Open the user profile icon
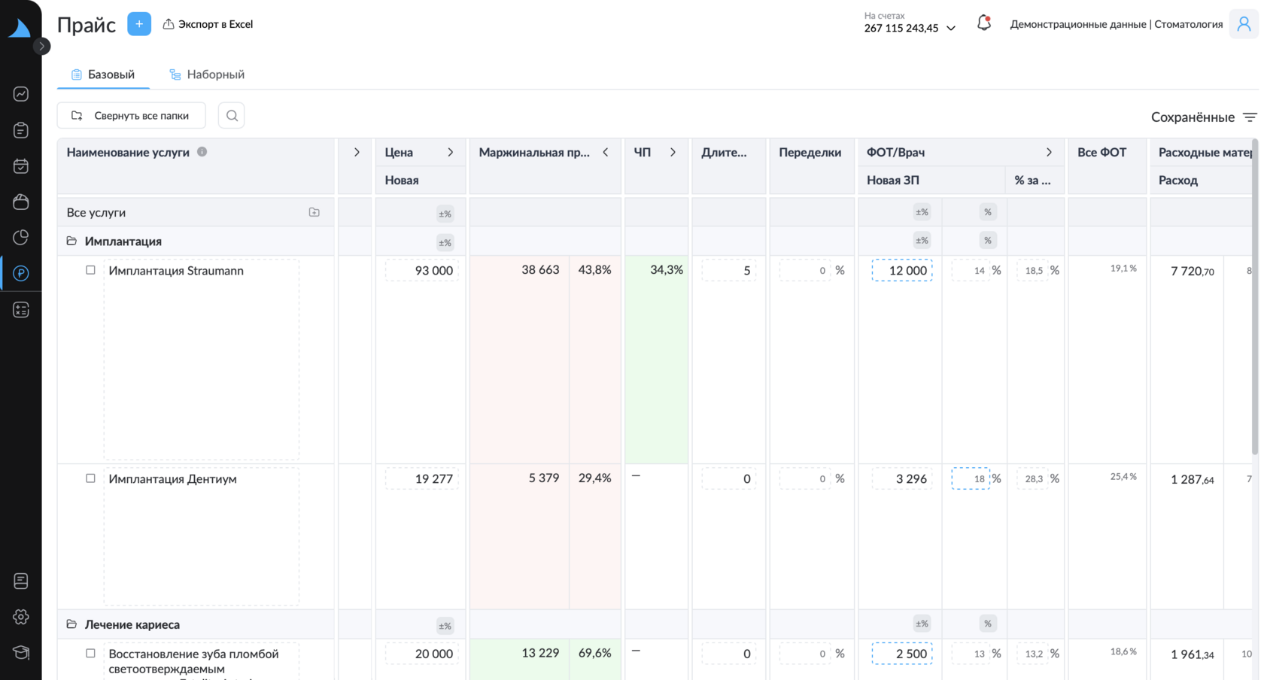The height and width of the screenshot is (680, 1264). click(x=1244, y=24)
